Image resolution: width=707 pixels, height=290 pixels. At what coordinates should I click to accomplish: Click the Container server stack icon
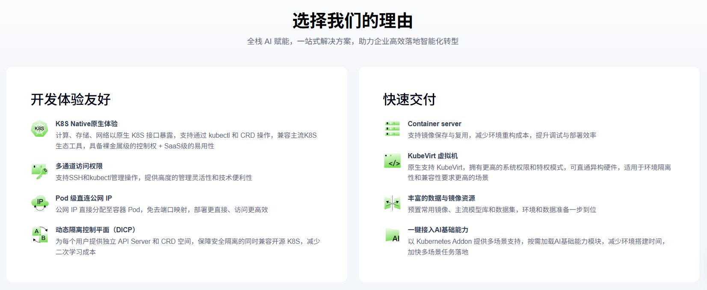click(x=392, y=128)
